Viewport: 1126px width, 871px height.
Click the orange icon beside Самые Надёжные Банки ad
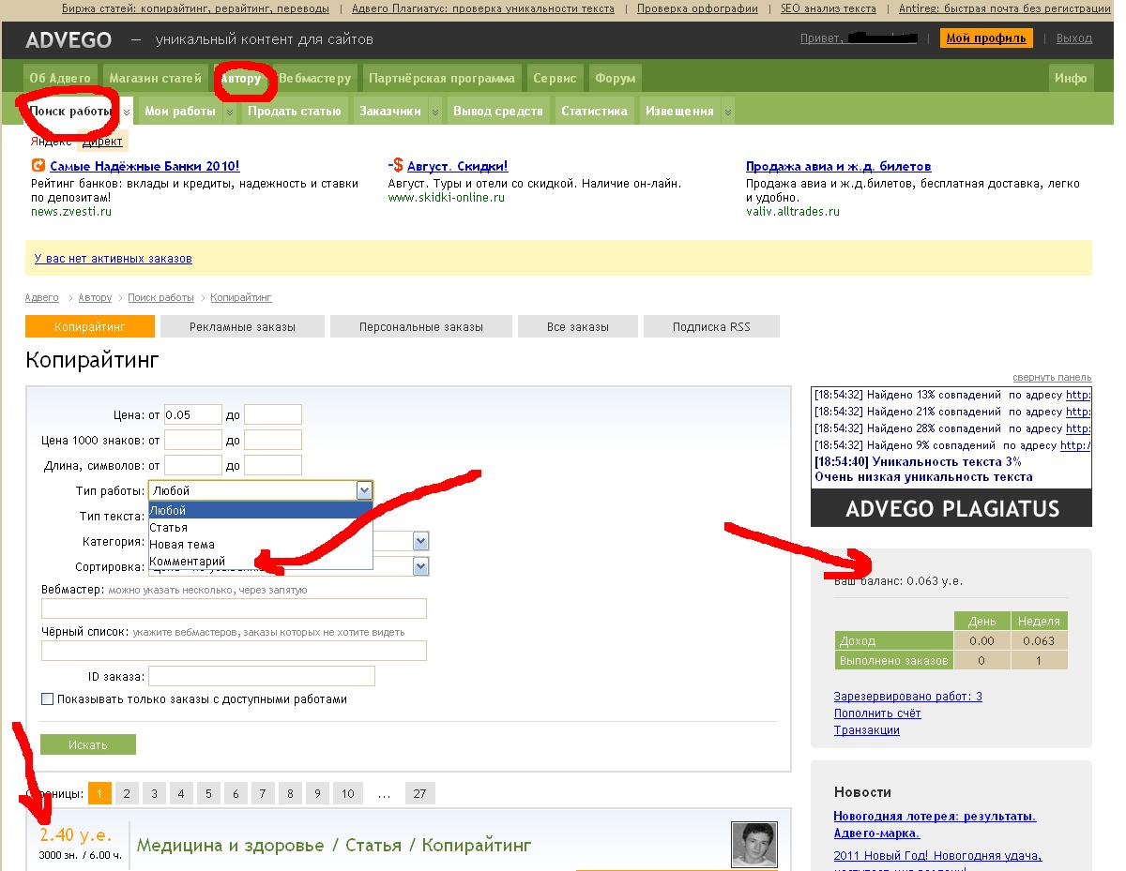38,166
